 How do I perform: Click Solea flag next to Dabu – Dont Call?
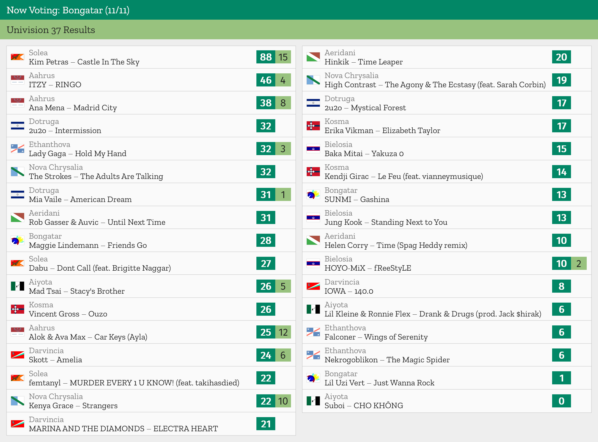point(17,263)
